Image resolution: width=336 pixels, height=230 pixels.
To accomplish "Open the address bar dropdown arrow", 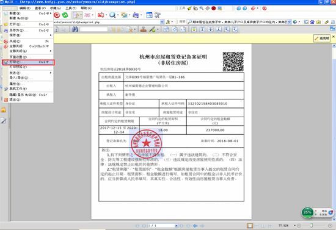I will (163, 22).
